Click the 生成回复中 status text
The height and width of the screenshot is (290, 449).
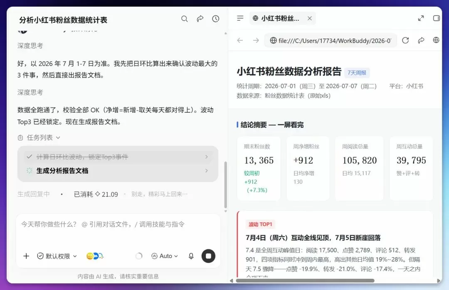tap(34, 194)
